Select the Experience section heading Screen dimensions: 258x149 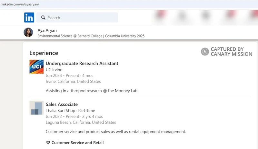(44, 53)
